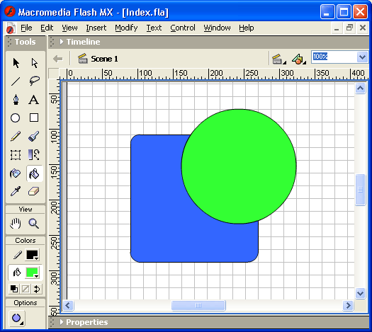The width and height of the screenshot is (372, 332).
Task: Open the Modify menu
Action: [126, 28]
